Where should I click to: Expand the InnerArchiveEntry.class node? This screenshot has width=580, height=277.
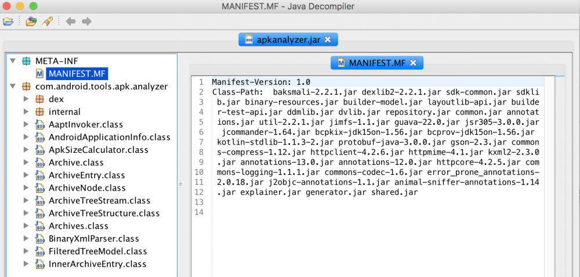coord(26,264)
